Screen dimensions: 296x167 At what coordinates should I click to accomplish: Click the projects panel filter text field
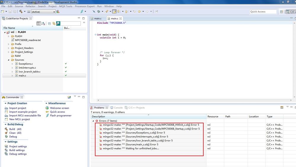point(71,24)
